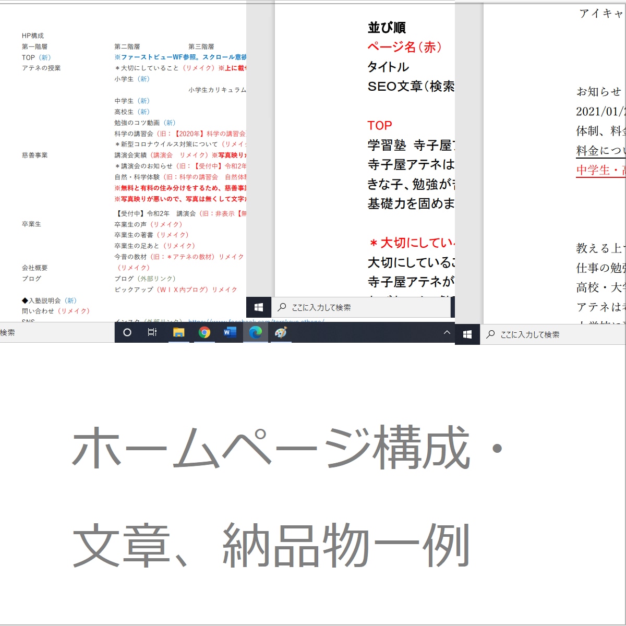The width and height of the screenshot is (626, 626).
Task: Click the 小学生(新) entry
Action: (x=132, y=79)
